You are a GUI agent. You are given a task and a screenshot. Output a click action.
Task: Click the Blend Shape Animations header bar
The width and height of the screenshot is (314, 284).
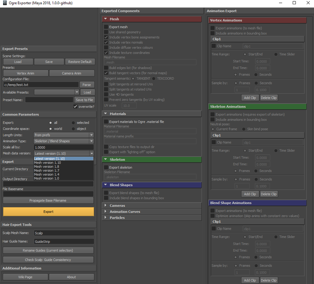point(257,203)
